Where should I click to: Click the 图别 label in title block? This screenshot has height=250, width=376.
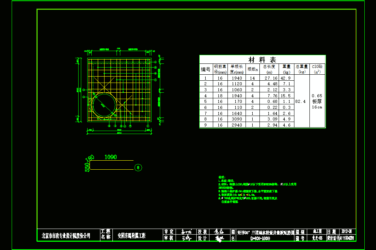[x=300, y=232]
